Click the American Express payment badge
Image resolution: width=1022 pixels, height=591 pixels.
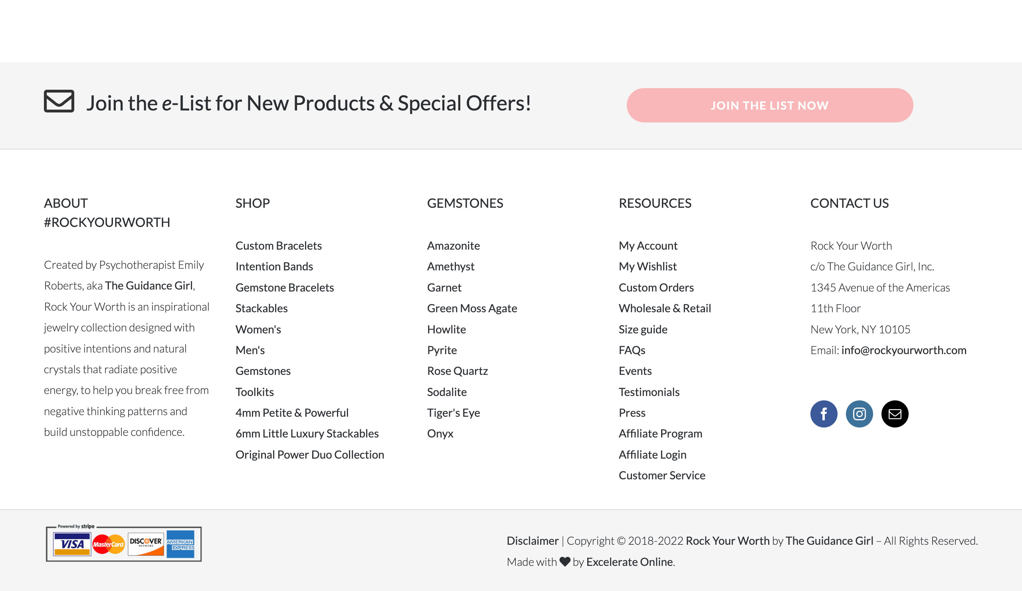[180, 544]
